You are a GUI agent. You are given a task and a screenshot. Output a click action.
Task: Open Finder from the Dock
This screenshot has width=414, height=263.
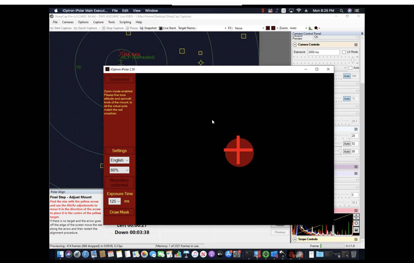point(60,254)
